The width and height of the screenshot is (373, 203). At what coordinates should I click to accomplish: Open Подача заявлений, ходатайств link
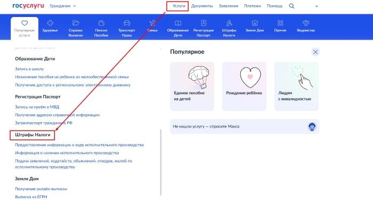74,164
